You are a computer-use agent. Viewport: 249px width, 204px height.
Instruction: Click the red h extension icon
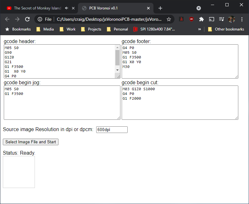pyautogui.click(x=181, y=19)
